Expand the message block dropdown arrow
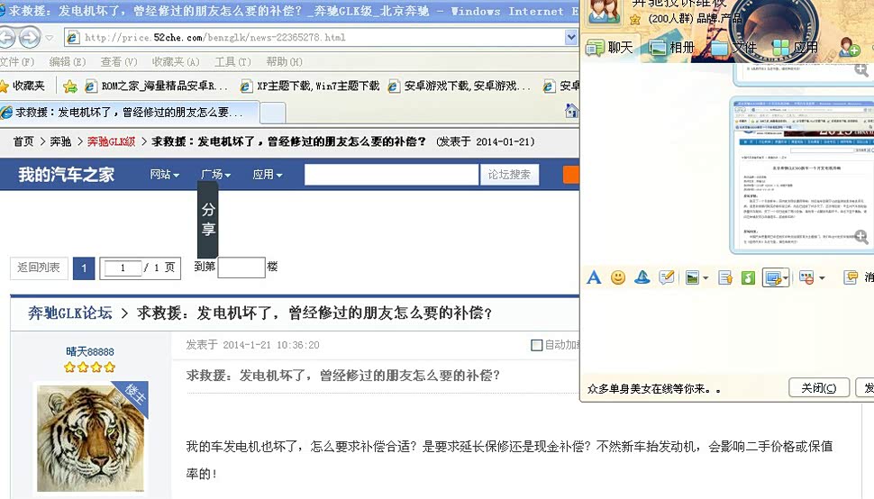874x499 pixels. [822, 278]
